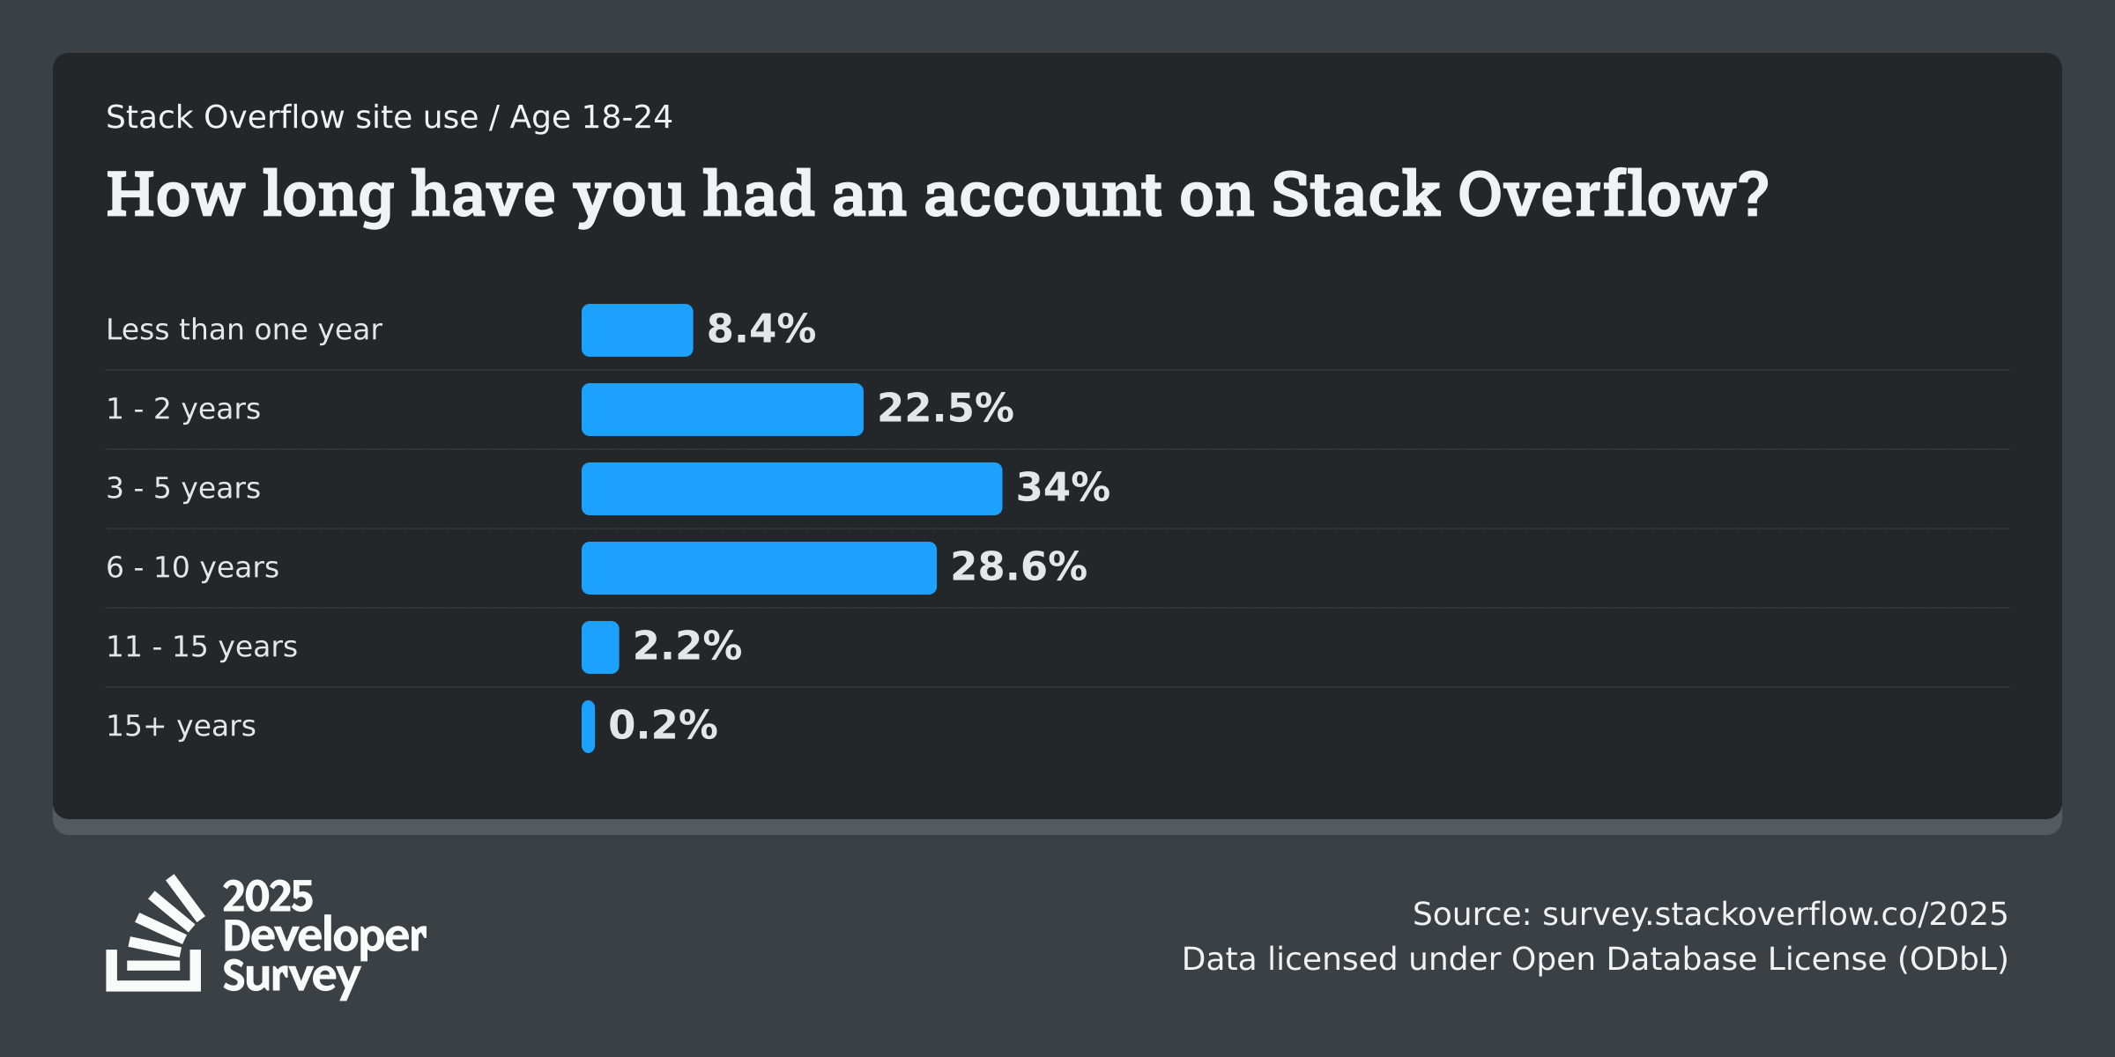The width and height of the screenshot is (2115, 1057).
Task: Click the Open Database License (ODbL) text
Action: coord(1760,959)
